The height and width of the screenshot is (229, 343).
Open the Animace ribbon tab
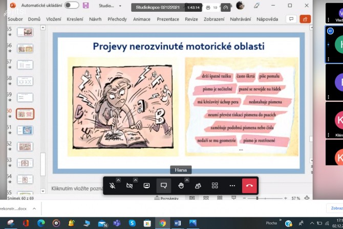[141, 19]
